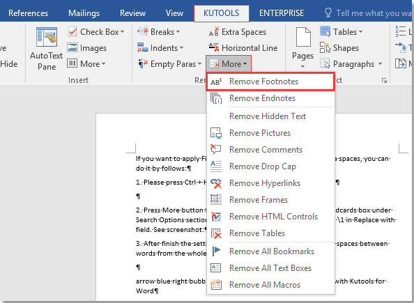Image resolution: width=414 pixels, height=303 pixels.
Task: Choose Remove Hyperlinks menu entry
Action: 270,183
